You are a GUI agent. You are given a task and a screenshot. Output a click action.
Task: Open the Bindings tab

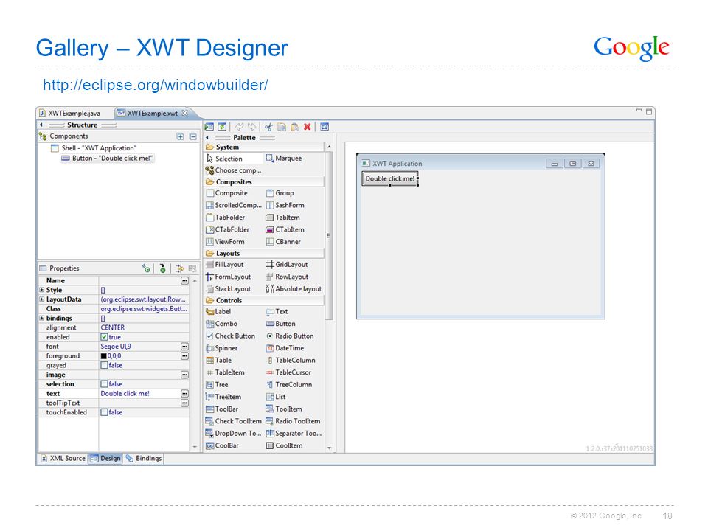(144, 458)
